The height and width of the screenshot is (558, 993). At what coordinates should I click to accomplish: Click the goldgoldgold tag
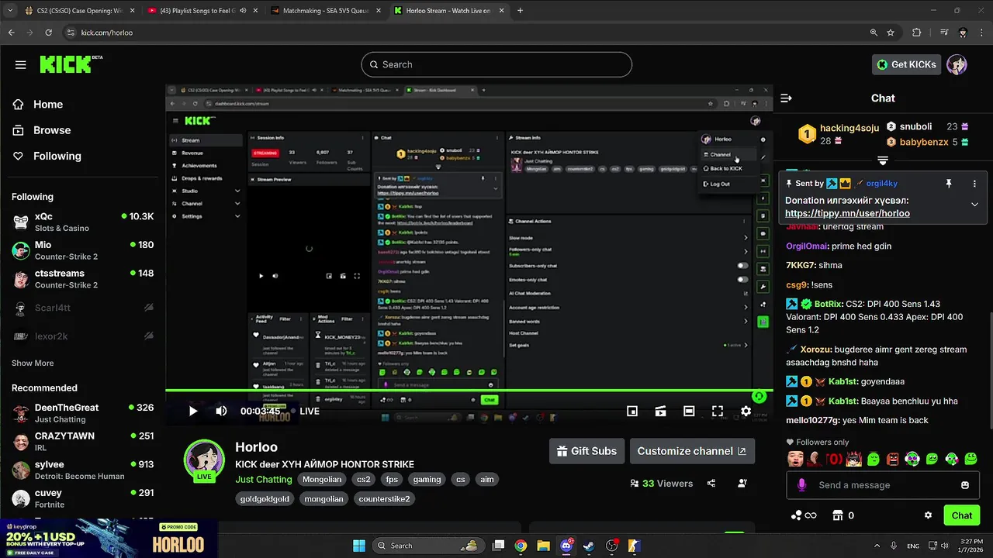tap(265, 499)
